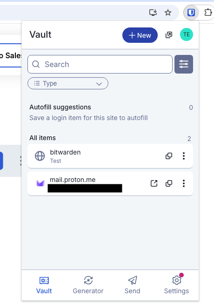Image resolution: width=214 pixels, height=303 pixels.
Task: Expand the Type filter dropdown
Action: coord(68,83)
